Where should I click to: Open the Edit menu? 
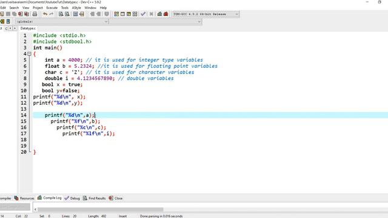tap(3, 8)
